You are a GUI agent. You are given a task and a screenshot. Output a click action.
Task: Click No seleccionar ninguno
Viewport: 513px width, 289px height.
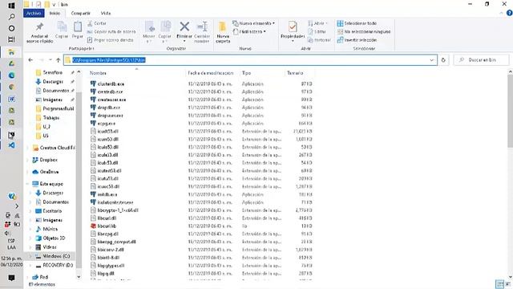pos(364,32)
